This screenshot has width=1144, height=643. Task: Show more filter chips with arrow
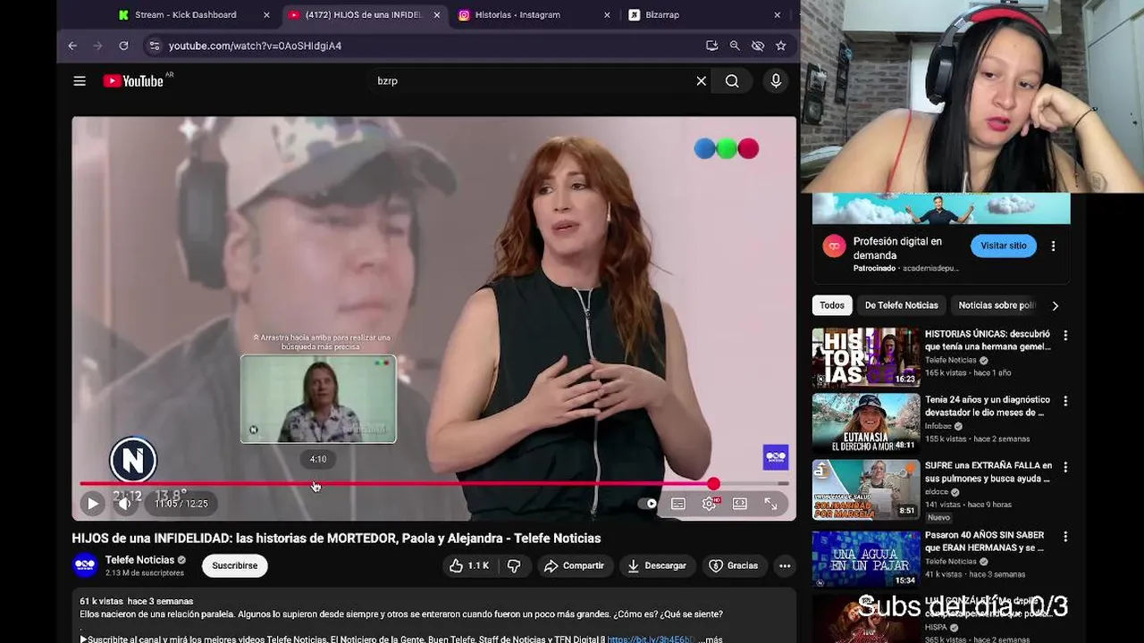pyautogui.click(x=1056, y=305)
